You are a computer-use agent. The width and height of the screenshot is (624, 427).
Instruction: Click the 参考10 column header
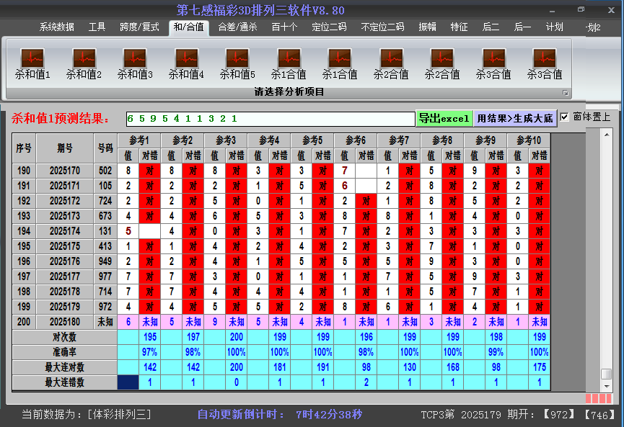point(529,140)
